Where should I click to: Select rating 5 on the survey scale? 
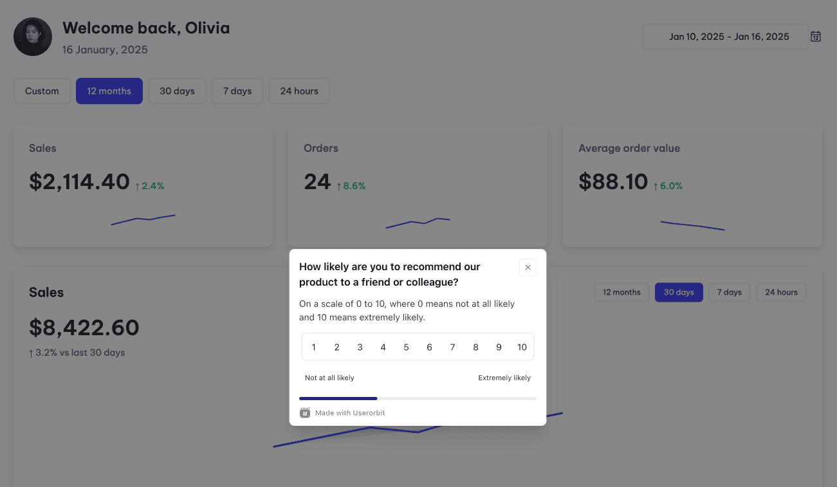406,347
